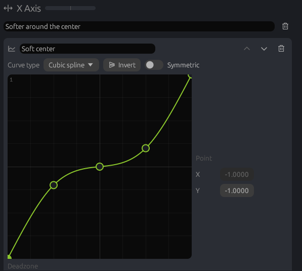Click the X Axis arrows icon
302x271 pixels.
coord(8,8)
